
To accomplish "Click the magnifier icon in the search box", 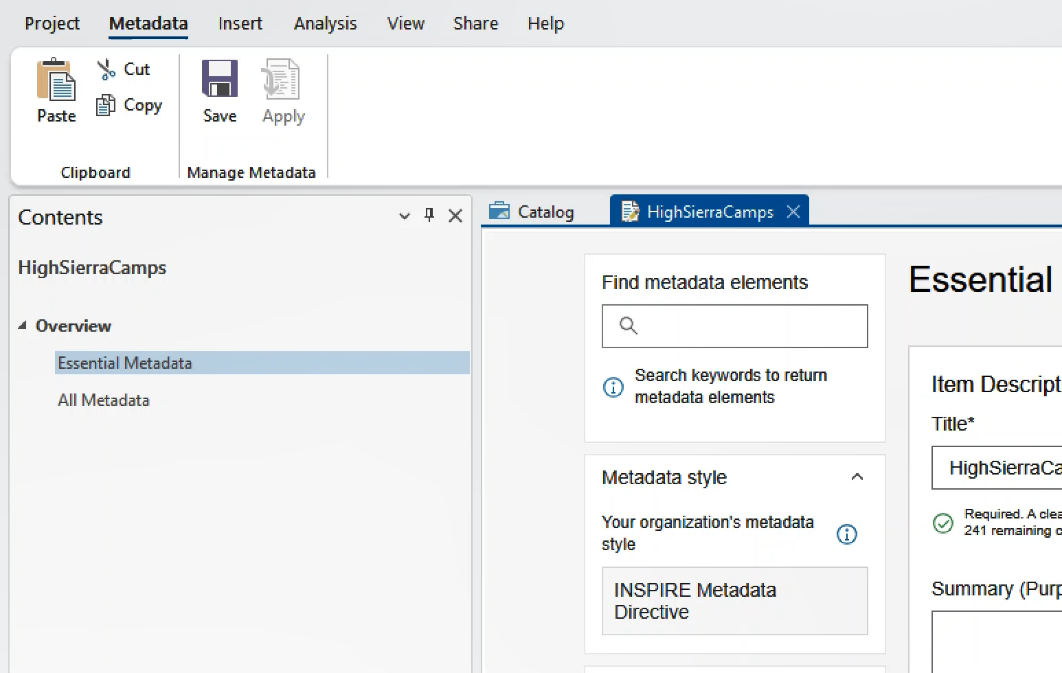I will (x=627, y=326).
